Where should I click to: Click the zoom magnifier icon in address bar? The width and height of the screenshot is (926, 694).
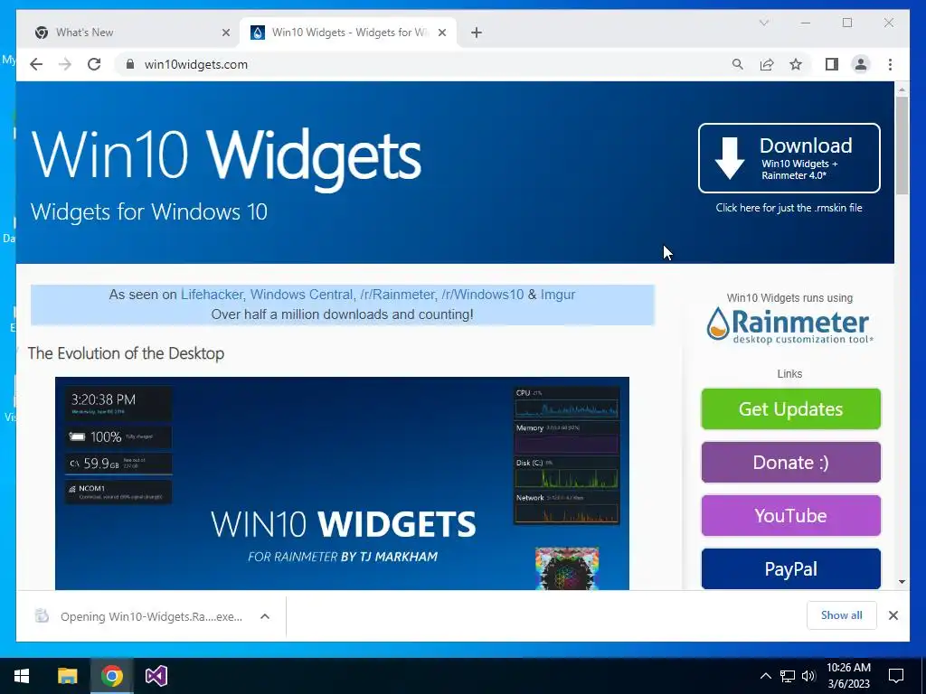point(738,64)
